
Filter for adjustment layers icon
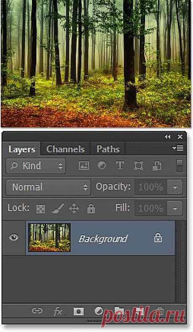pyautogui.click(x=102, y=165)
